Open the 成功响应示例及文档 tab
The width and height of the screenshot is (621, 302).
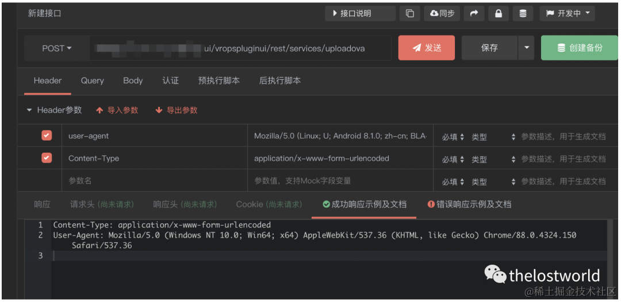click(x=365, y=204)
